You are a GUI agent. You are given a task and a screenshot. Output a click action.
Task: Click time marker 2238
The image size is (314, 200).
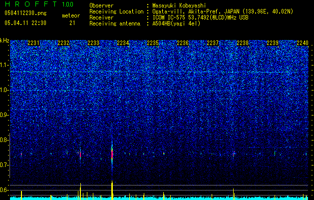click(x=243, y=43)
